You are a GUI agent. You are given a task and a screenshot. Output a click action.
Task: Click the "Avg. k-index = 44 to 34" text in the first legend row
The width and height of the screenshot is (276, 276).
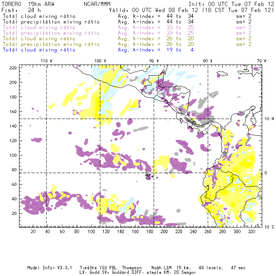click(156, 16)
